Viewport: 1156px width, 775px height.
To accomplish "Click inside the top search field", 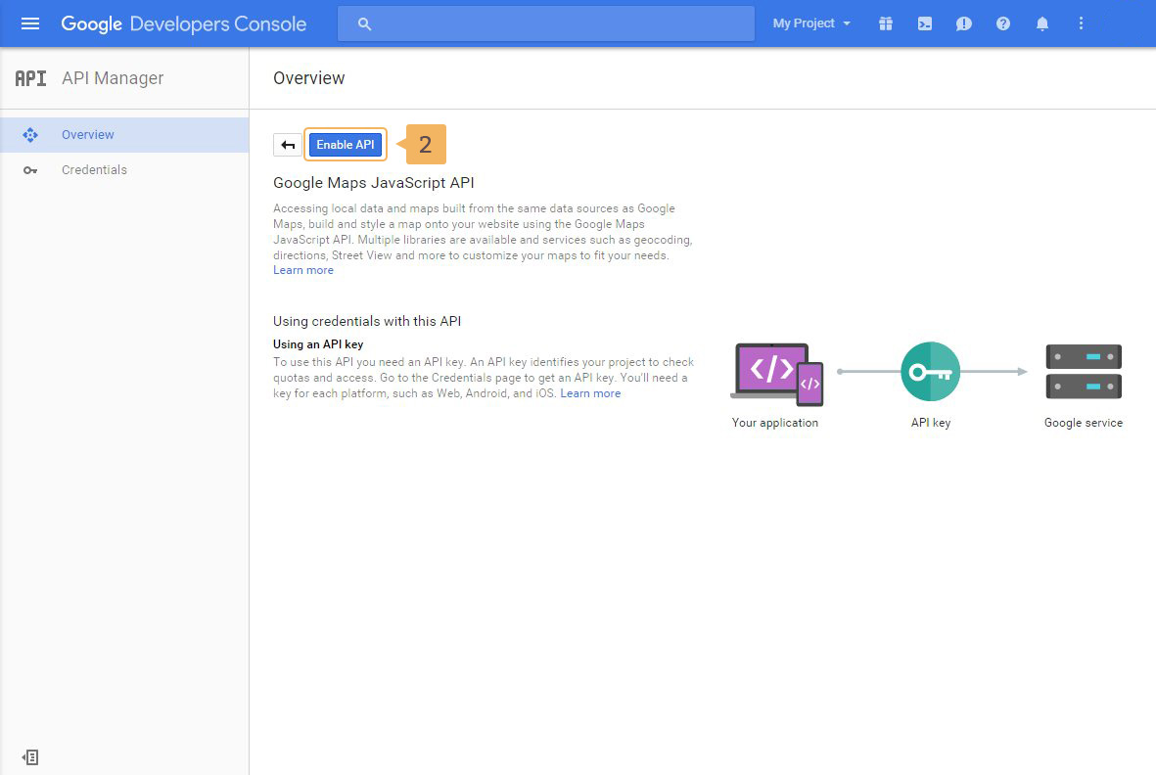I will coord(558,23).
